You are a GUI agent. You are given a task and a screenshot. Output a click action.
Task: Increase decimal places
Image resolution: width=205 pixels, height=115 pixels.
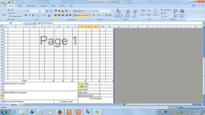click(106, 15)
